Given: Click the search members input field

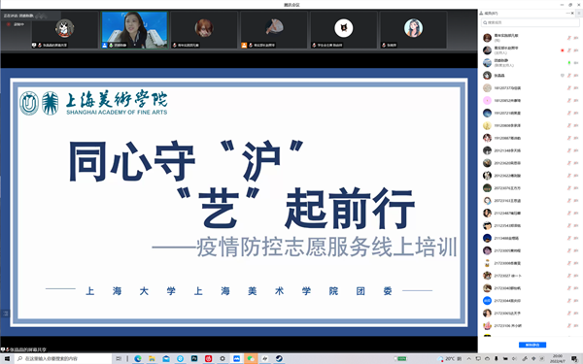Looking at the screenshot, I should [x=530, y=22].
